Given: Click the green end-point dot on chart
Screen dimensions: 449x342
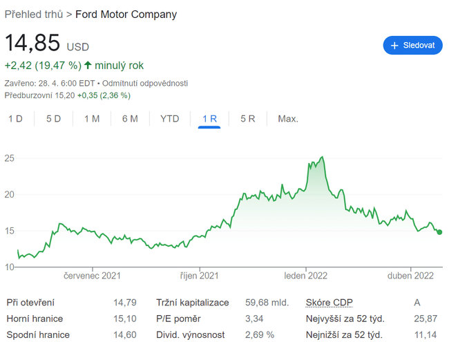Looking at the screenshot, I should (x=440, y=232).
